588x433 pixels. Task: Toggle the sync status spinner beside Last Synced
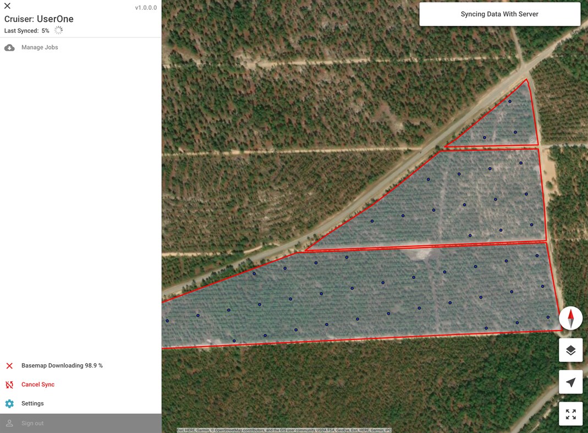click(x=58, y=30)
